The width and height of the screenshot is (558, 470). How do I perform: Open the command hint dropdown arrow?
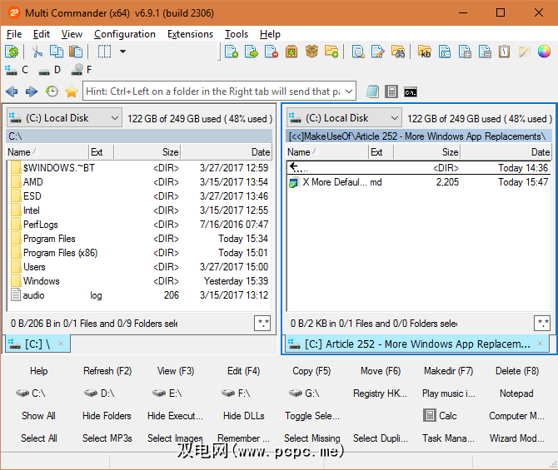349,91
